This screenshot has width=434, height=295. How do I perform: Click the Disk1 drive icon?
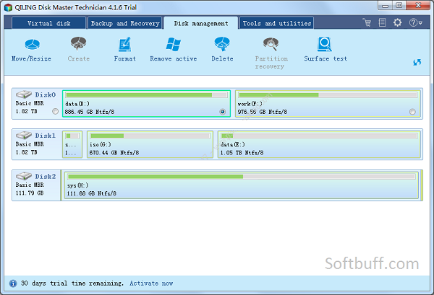pos(24,135)
